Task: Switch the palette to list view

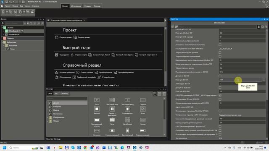Action: point(160,94)
